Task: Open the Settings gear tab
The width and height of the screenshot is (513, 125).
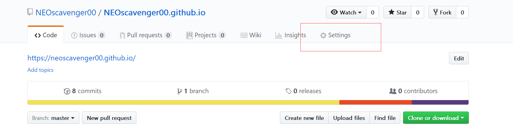Action: pyautogui.click(x=335, y=35)
